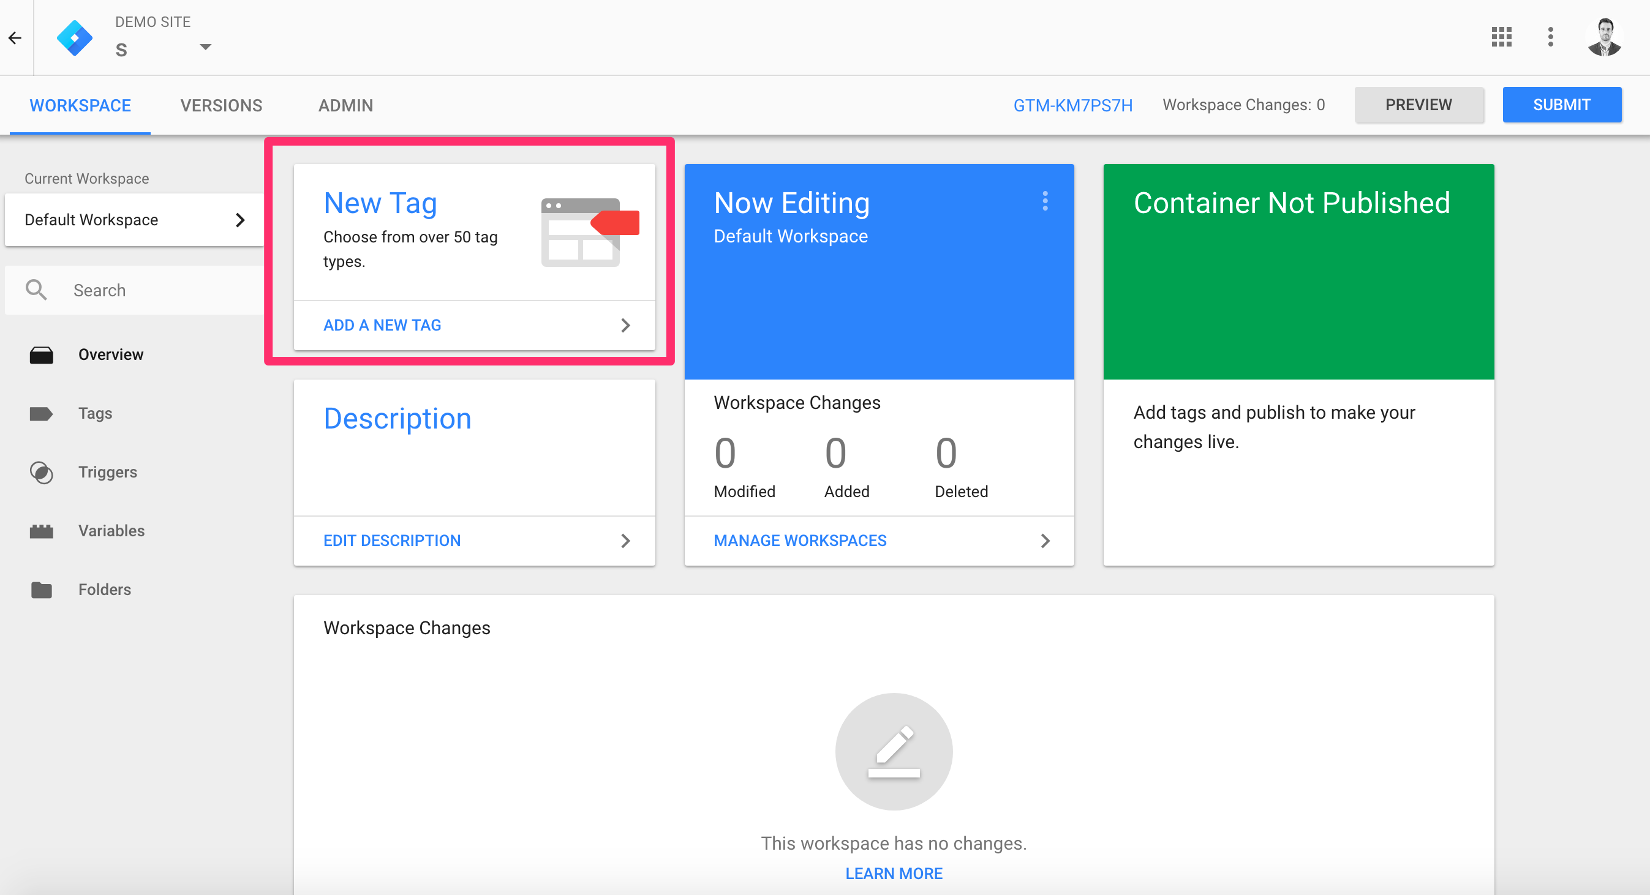
Task: Open the Variables section in the sidebar
Action: click(111, 531)
